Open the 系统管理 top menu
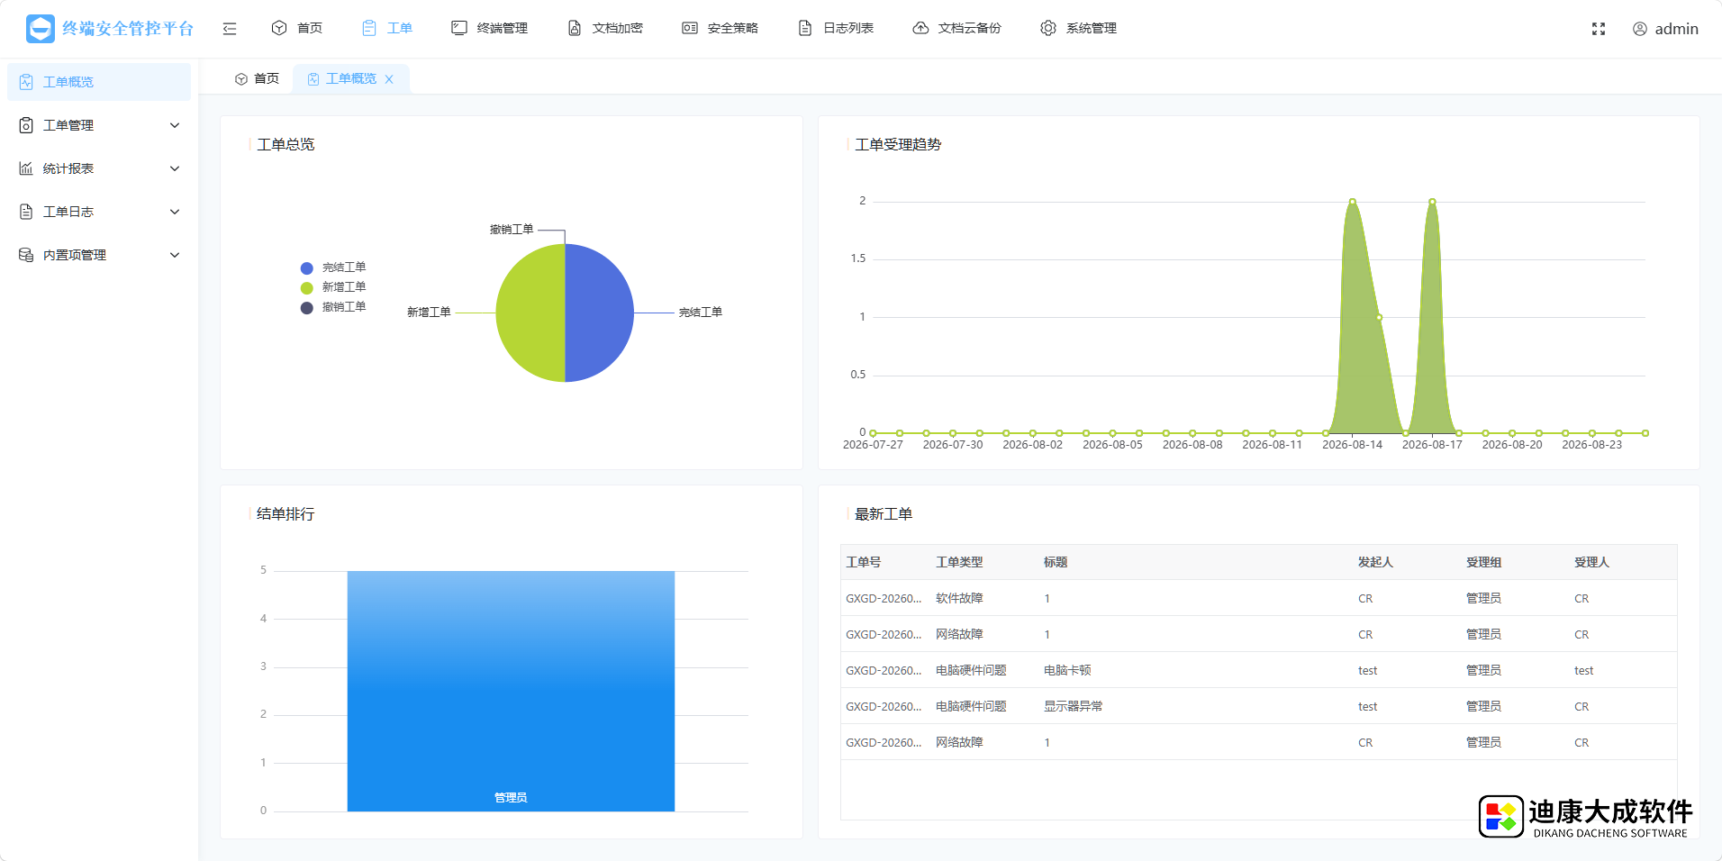Viewport: 1722px width, 861px height. click(1092, 28)
